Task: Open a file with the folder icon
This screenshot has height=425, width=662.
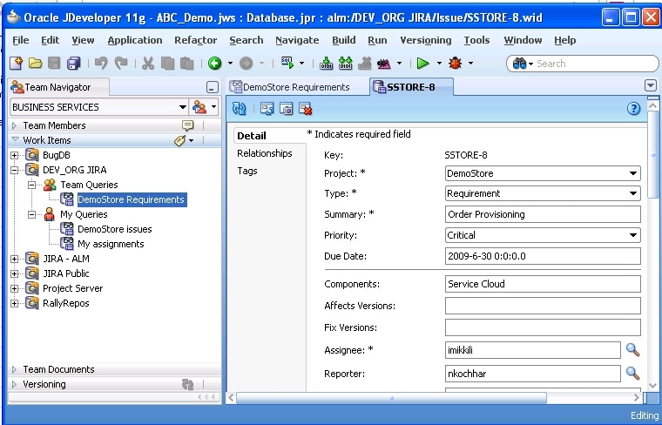Action: 35,64
